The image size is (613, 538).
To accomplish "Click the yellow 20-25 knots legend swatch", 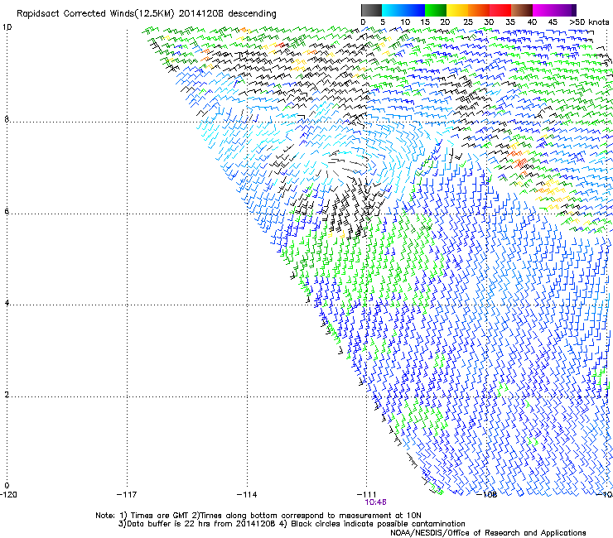I will [457, 10].
